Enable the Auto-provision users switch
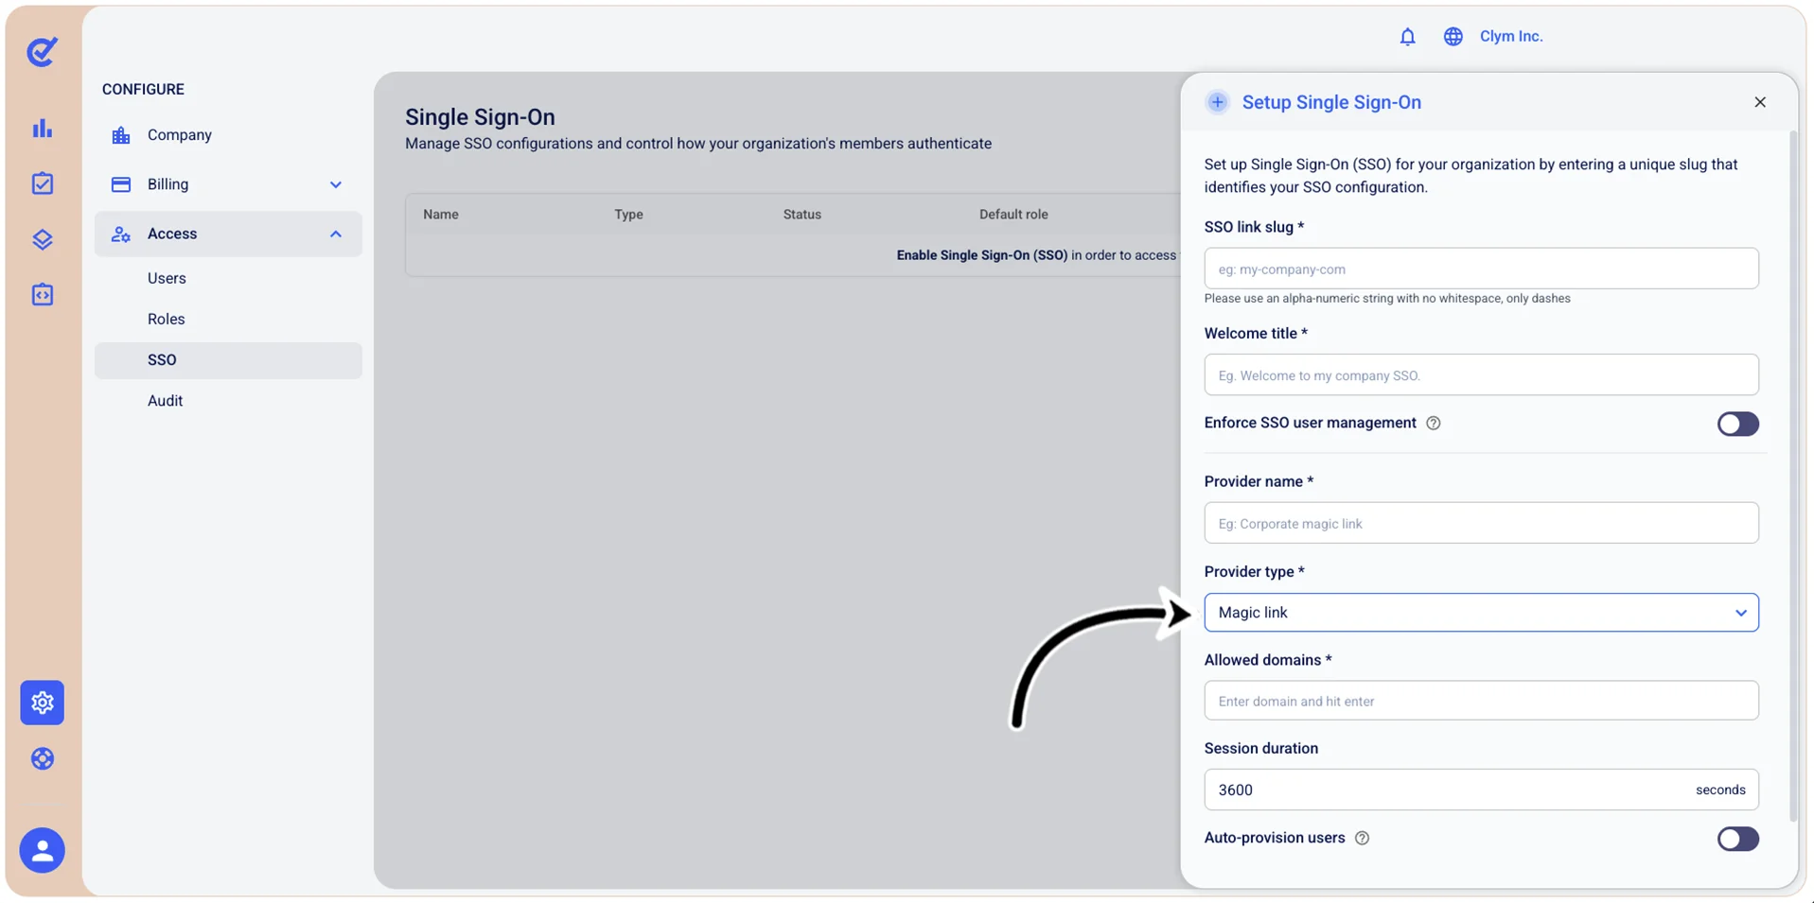Image resolution: width=1814 pixels, height=903 pixels. point(1737,839)
